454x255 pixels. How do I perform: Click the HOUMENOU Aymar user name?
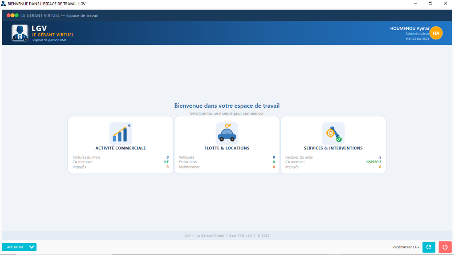pyautogui.click(x=410, y=28)
